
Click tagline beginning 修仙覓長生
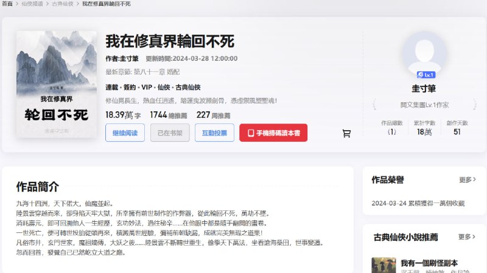click(x=191, y=101)
